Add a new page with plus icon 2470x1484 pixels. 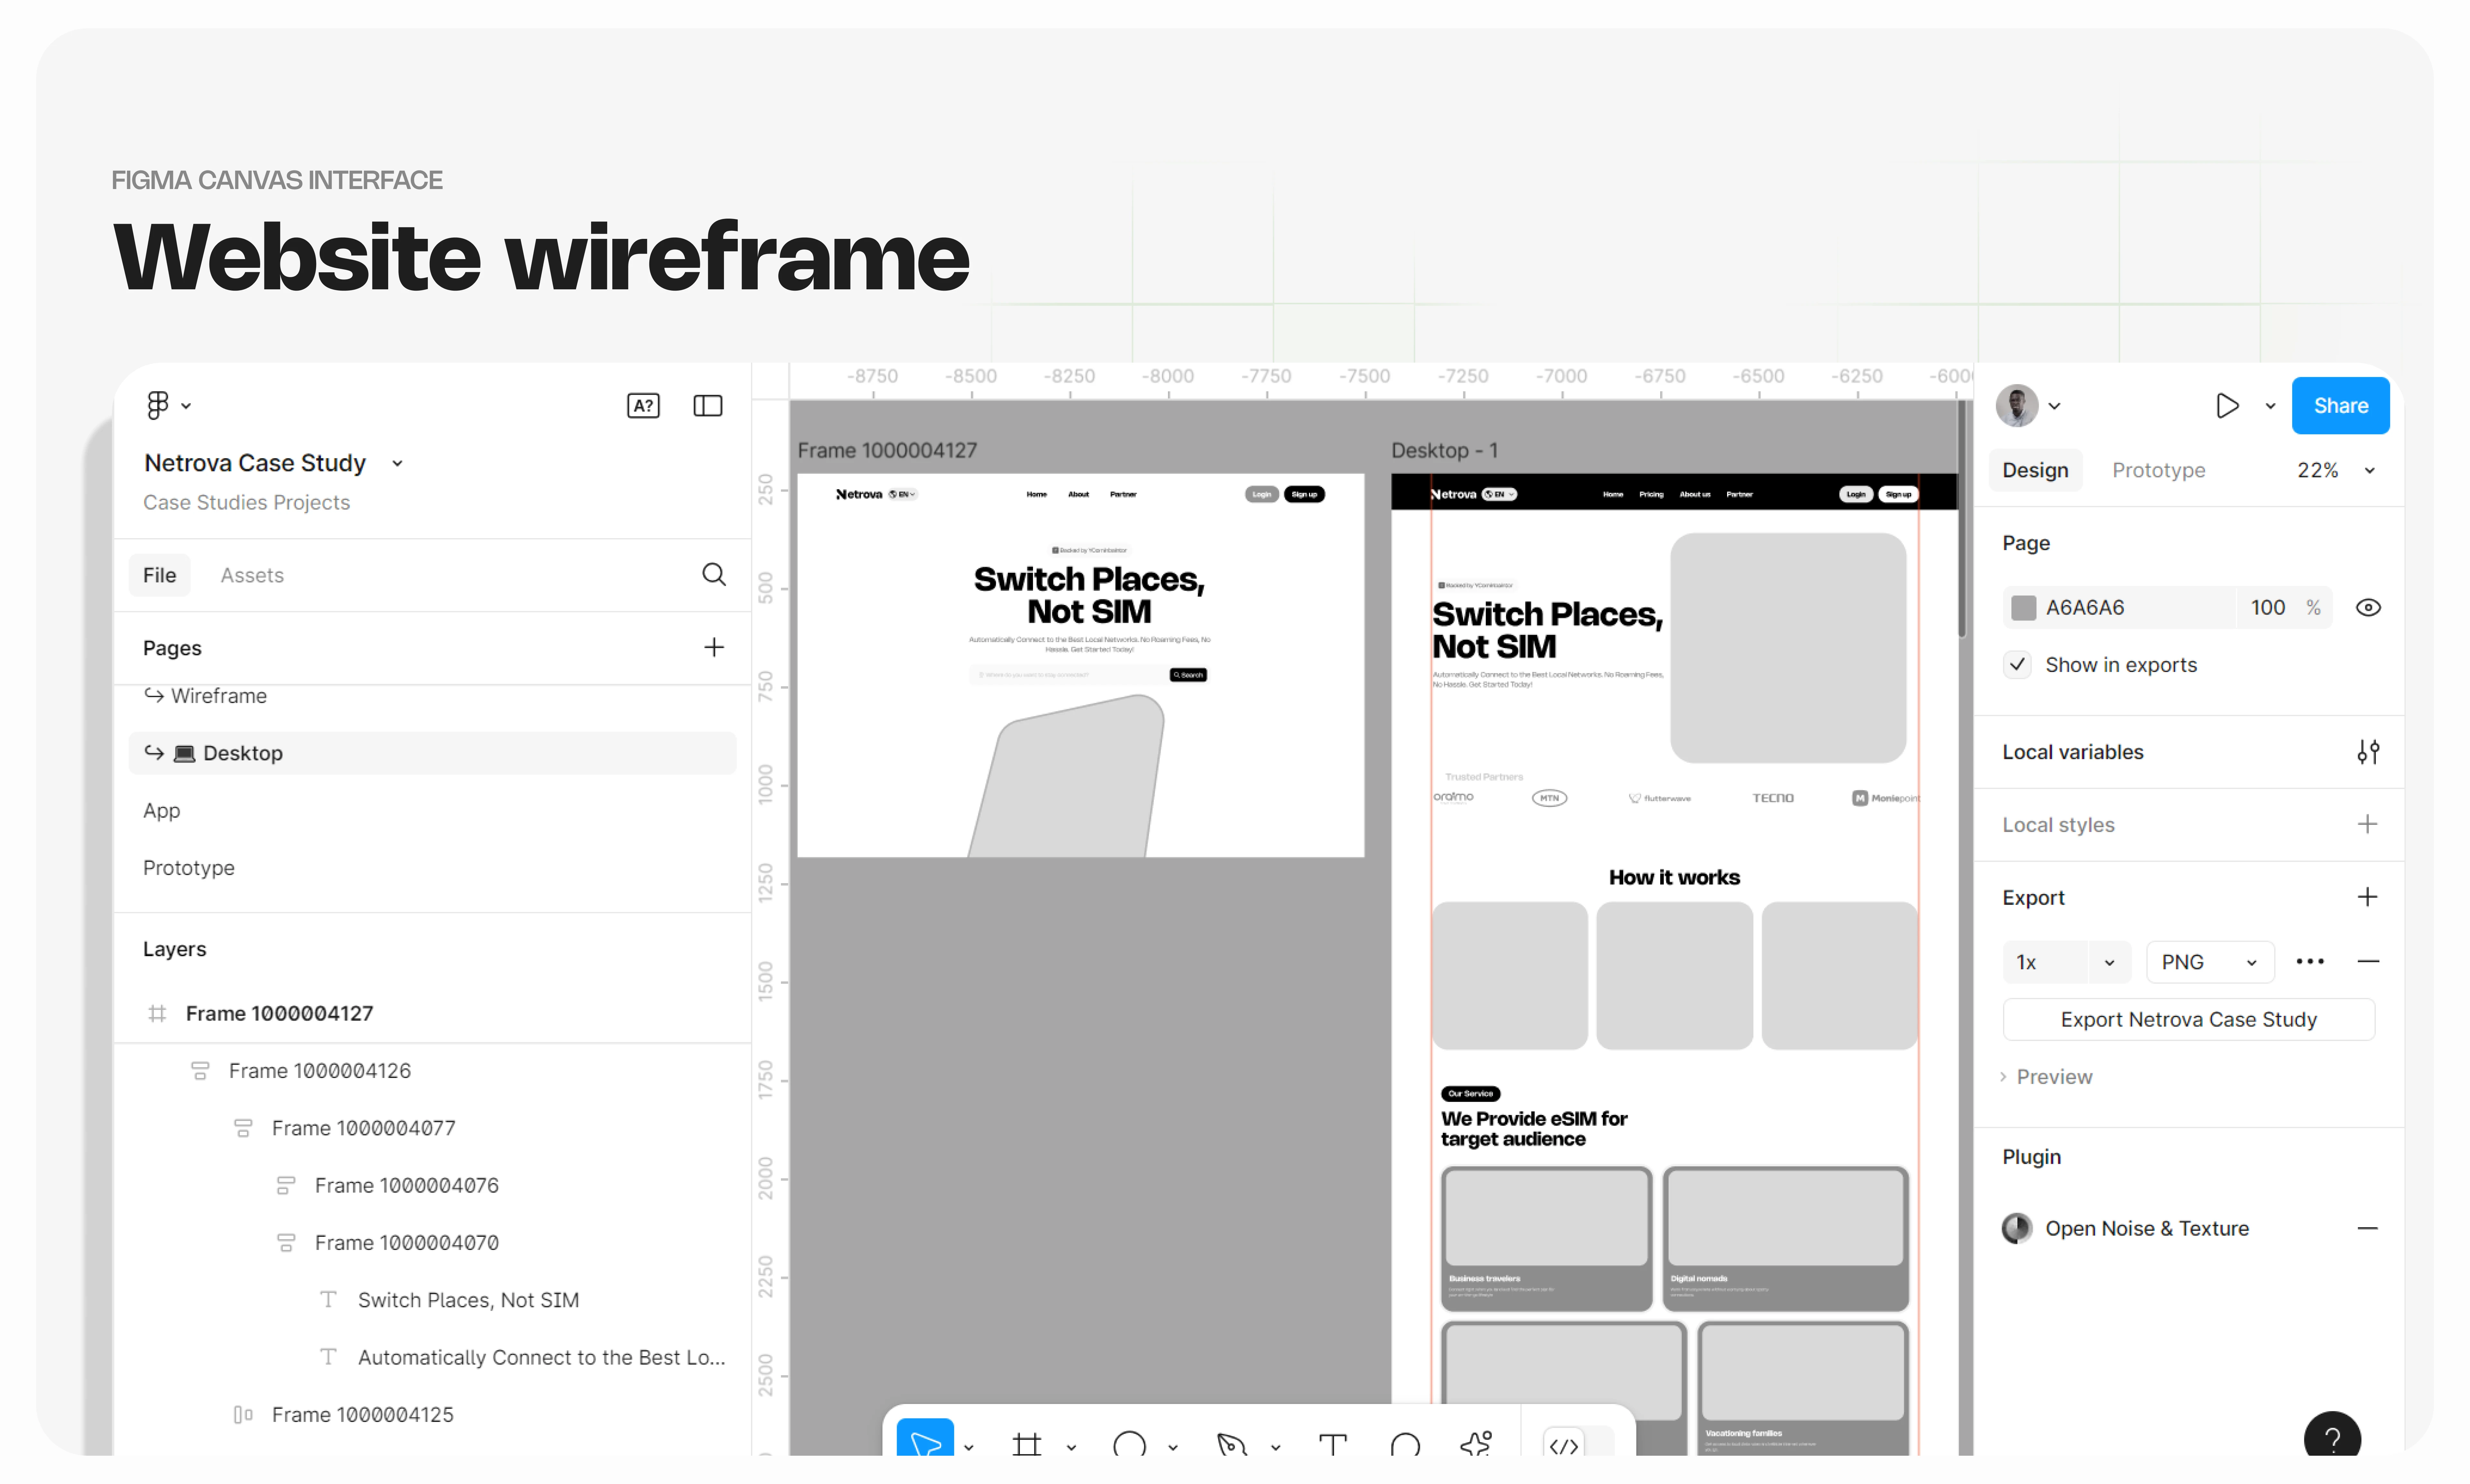713,647
